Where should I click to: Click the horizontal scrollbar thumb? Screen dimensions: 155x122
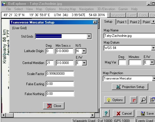(10, 115)
